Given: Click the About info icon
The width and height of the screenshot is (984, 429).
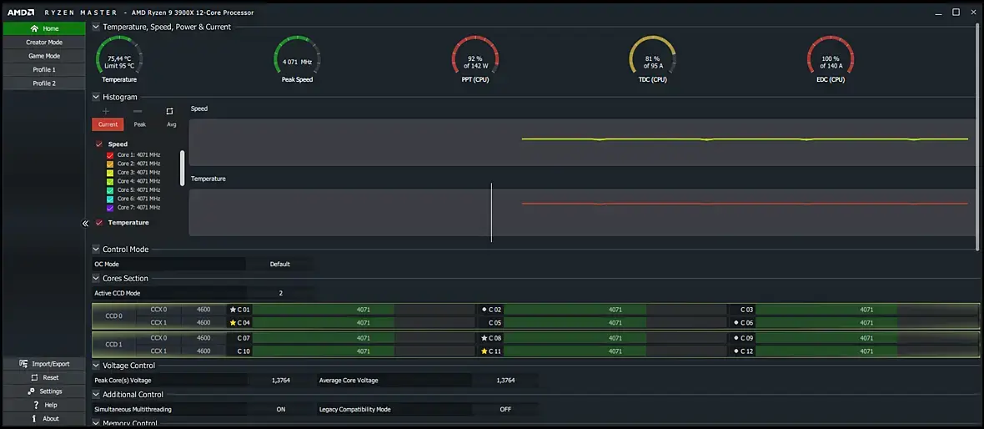Looking at the screenshot, I should [x=35, y=418].
